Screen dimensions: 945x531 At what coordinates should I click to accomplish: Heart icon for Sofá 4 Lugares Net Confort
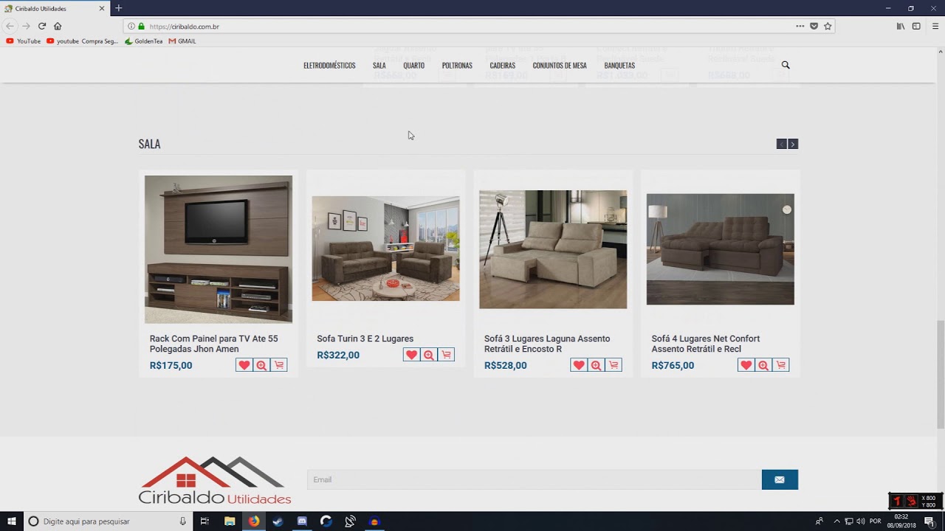pos(746,365)
